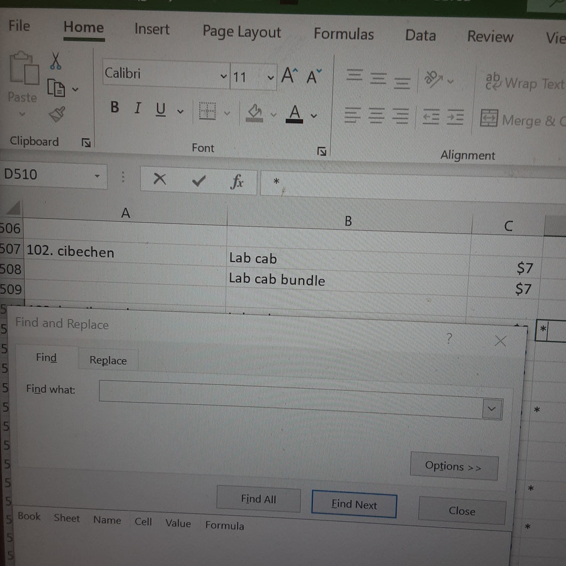566x566 pixels.
Task: Click the Options >> button
Action: pos(453,466)
